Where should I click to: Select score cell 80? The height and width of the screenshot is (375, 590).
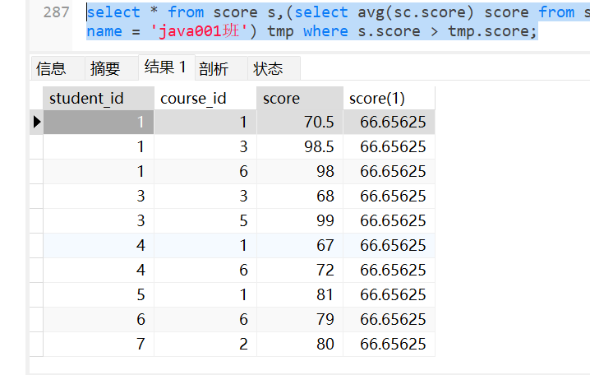click(x=300, y=344)
